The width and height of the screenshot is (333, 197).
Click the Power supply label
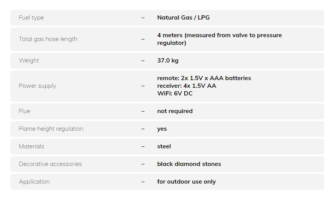pyautogui.click(x=37, y=86)
